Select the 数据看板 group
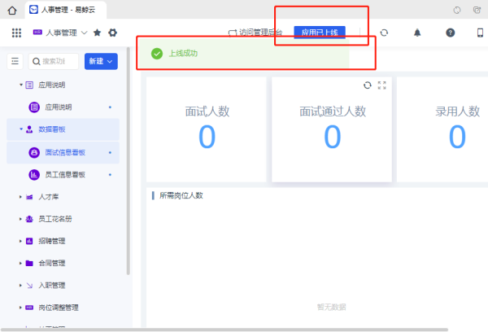Viewport: 488px width, 332px height. (63, 129)
